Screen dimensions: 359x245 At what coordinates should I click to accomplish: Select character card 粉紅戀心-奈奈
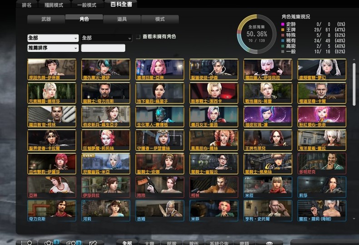tap(322, 117)
